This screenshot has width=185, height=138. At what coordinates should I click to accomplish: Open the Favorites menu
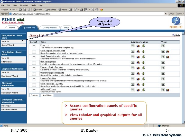(24, 5)
